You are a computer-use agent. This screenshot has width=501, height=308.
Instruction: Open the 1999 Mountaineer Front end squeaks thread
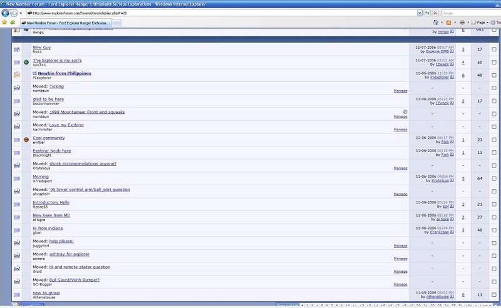[x=87, y=112]
